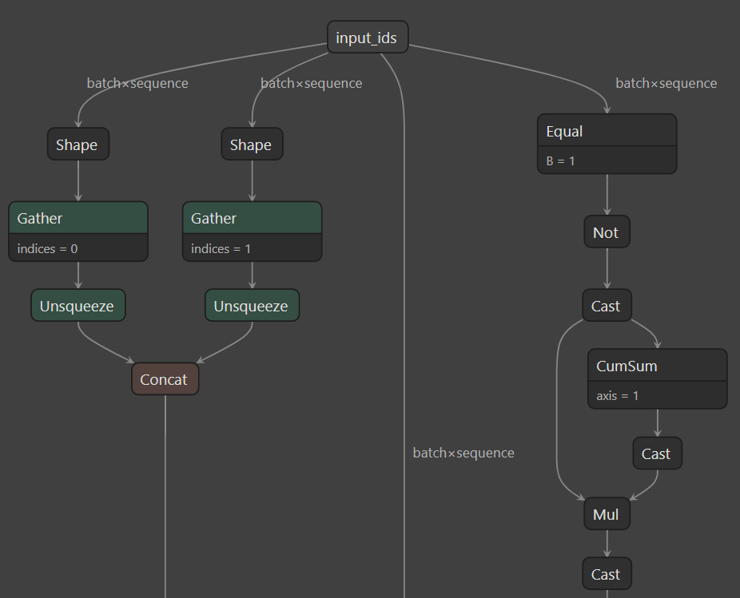Open the Concat node properties

point(165,378)
